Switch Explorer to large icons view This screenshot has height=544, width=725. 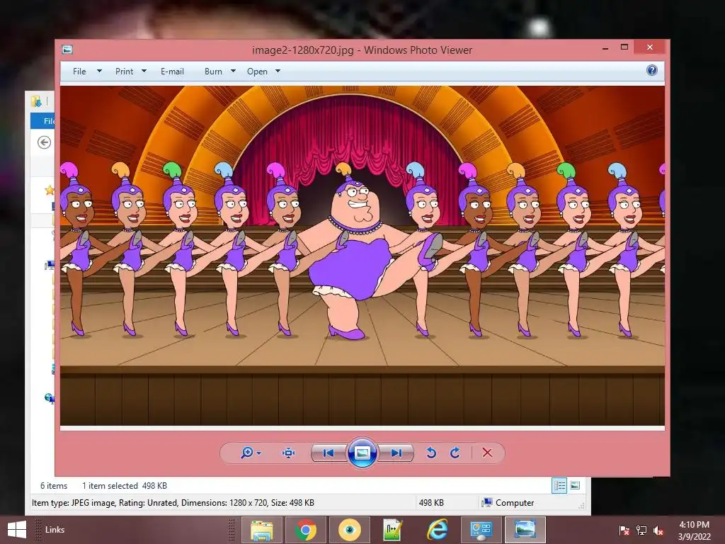tap(575, 485)
